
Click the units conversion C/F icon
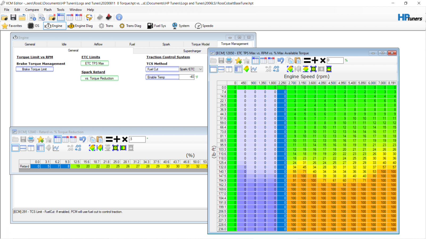pyautogui.click(x=89, y=18)
